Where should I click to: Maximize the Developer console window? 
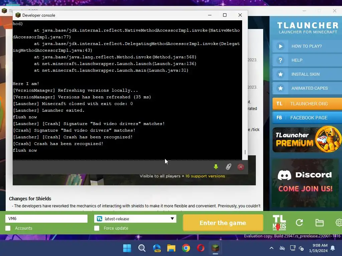click(225, 15)
